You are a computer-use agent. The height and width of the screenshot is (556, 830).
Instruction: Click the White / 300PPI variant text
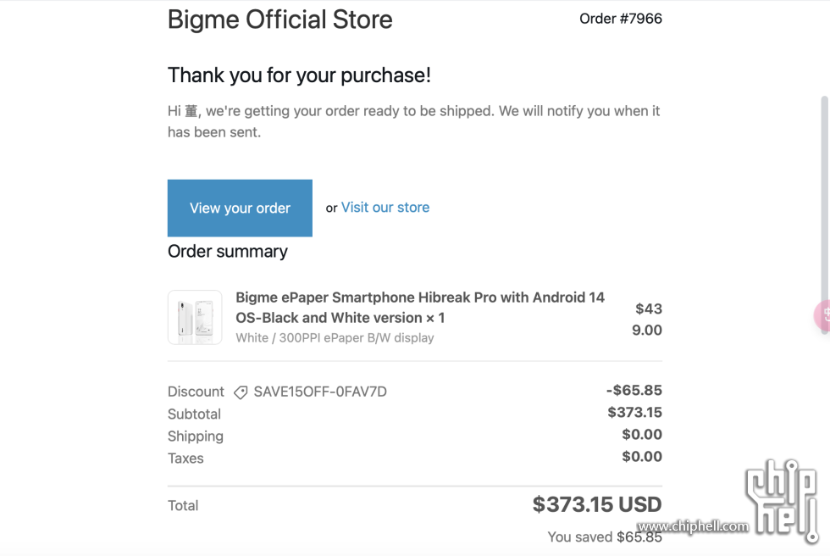(x=335, y=338)
